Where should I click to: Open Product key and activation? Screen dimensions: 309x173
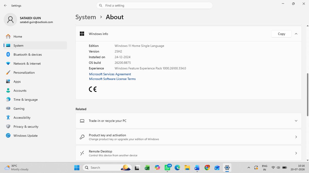point(188,137)
